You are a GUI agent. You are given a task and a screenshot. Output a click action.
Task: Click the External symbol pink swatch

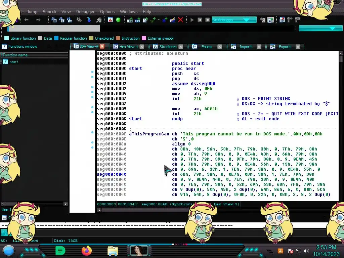144,38
